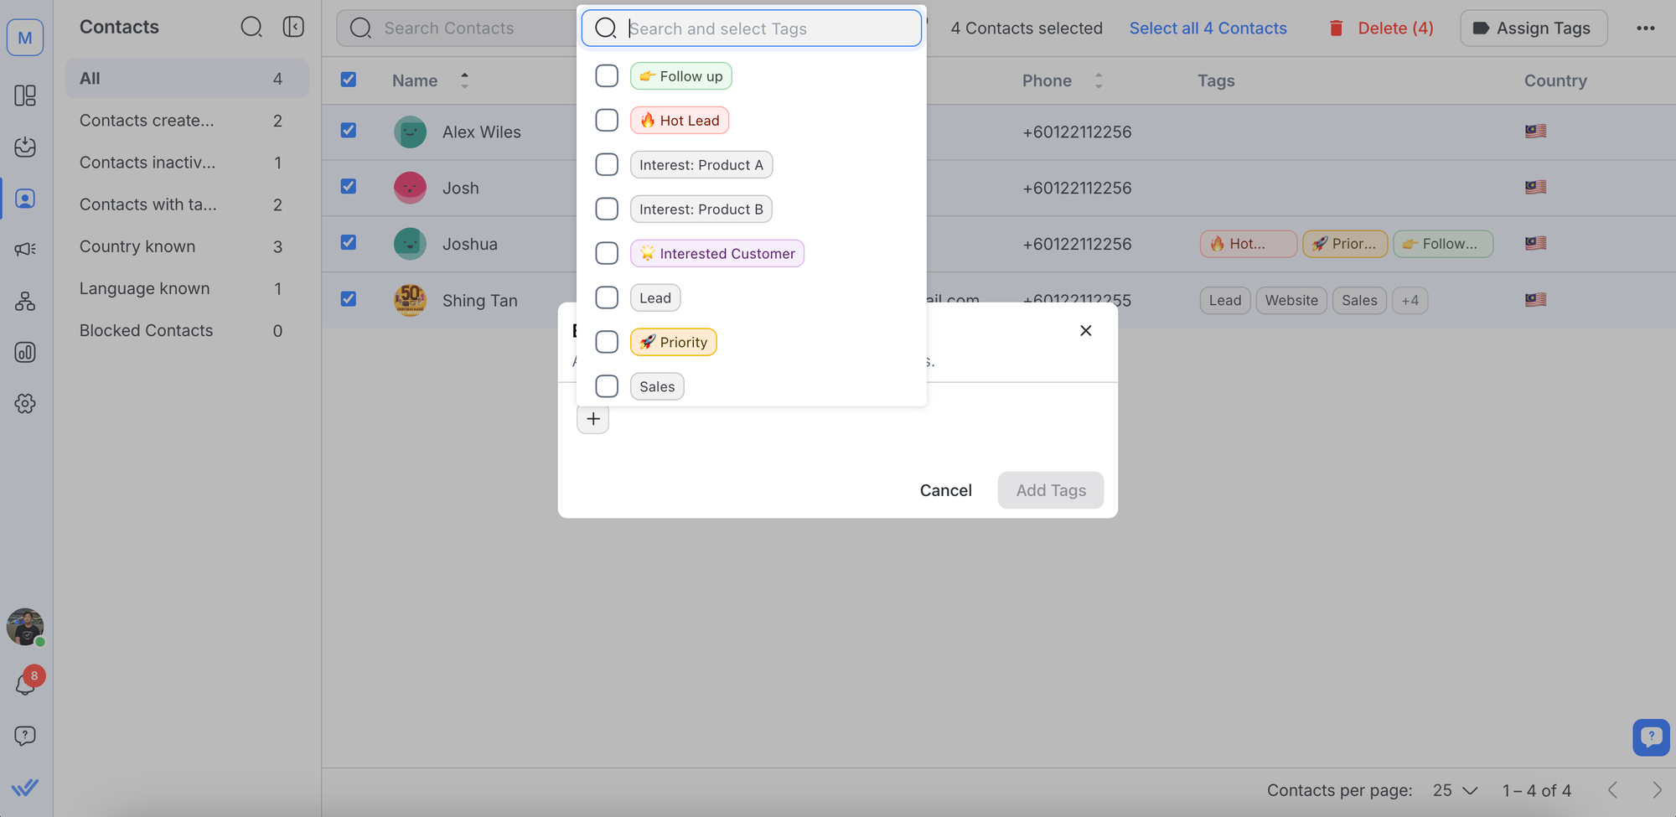1676x817 pixels.
Task: Collapse the Contacts side panel
Action: point(293,27)
